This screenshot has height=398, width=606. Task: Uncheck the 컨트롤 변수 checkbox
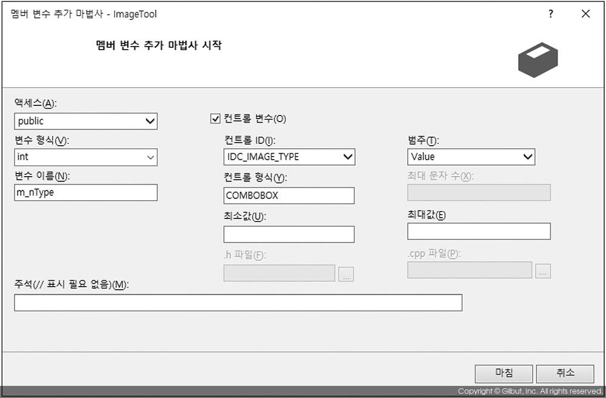click(x=215, y=119)
